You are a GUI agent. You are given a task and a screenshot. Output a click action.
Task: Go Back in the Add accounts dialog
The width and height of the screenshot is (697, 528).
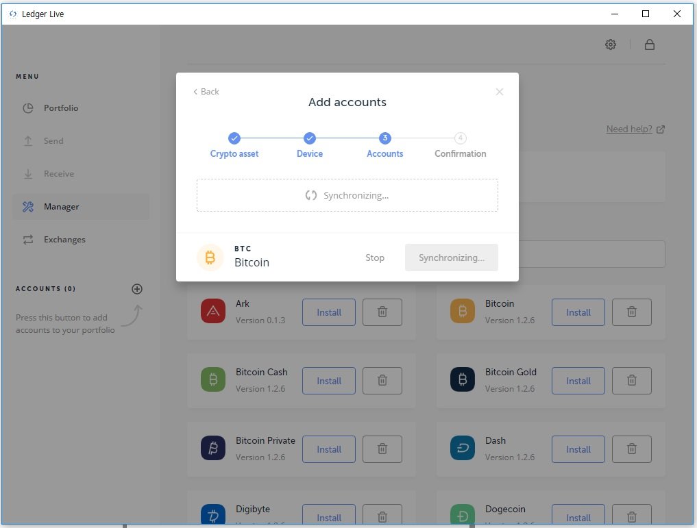[x=206, y=92]
